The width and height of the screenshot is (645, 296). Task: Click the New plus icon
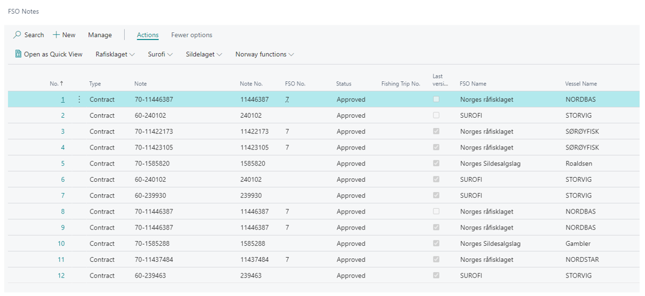click(56, 35)
